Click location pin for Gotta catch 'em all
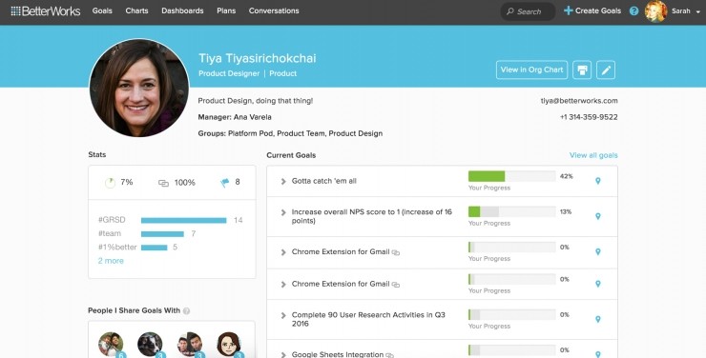Viewport: 706px width, 358px height. (598, 181)
